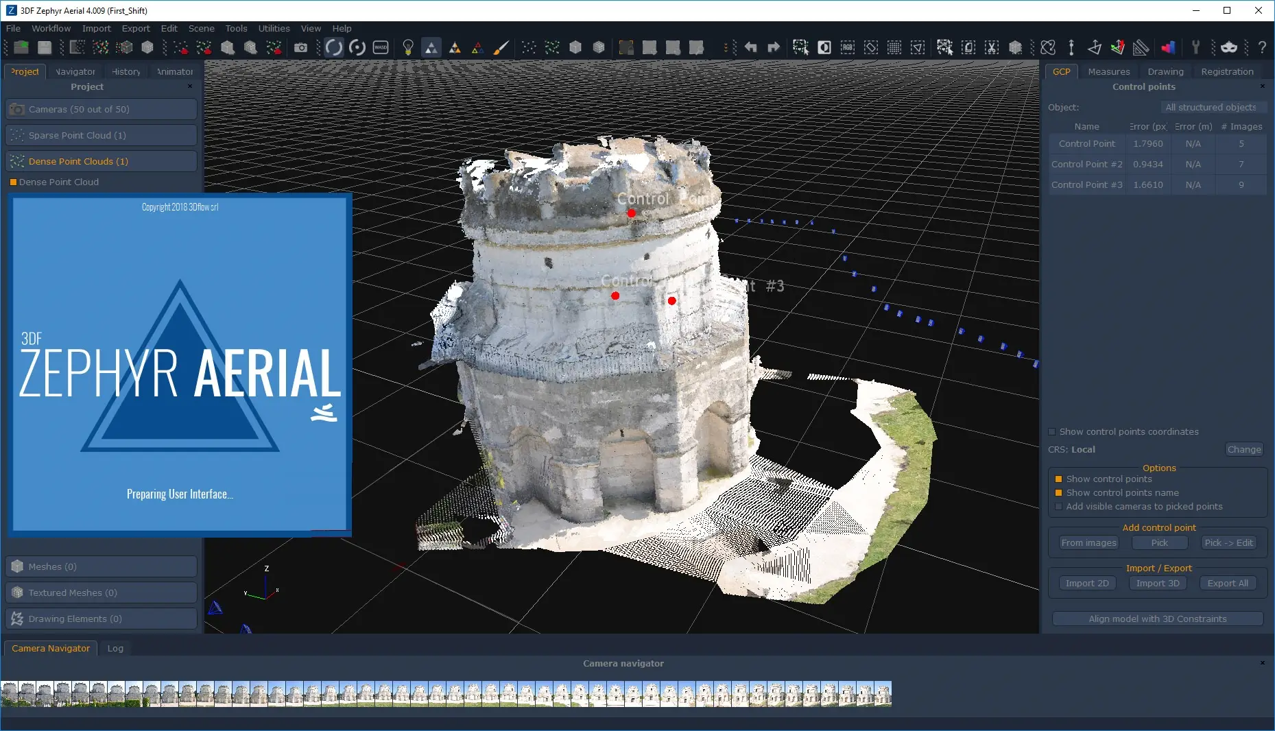Open the Workflow menu
1275x731 pixels.
51,28
